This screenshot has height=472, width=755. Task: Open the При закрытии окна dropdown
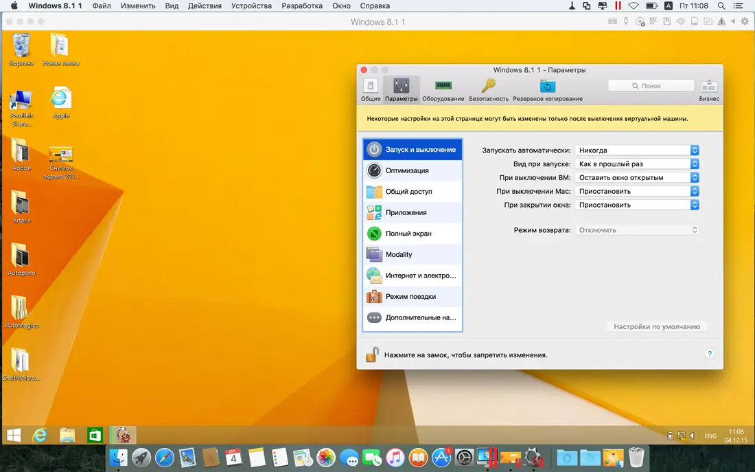coord(635,204)
